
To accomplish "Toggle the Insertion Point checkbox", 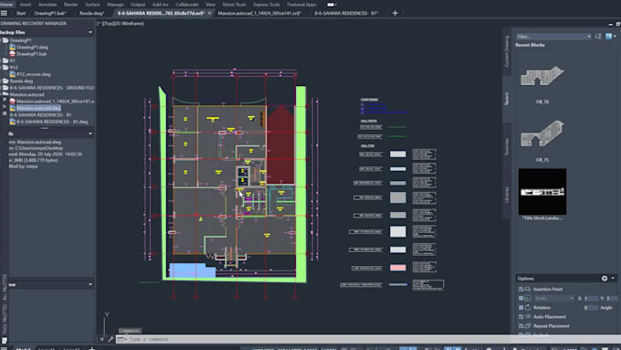I will (x=521, y=290).
